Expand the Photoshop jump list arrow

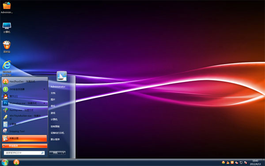[x=44, y=103]
